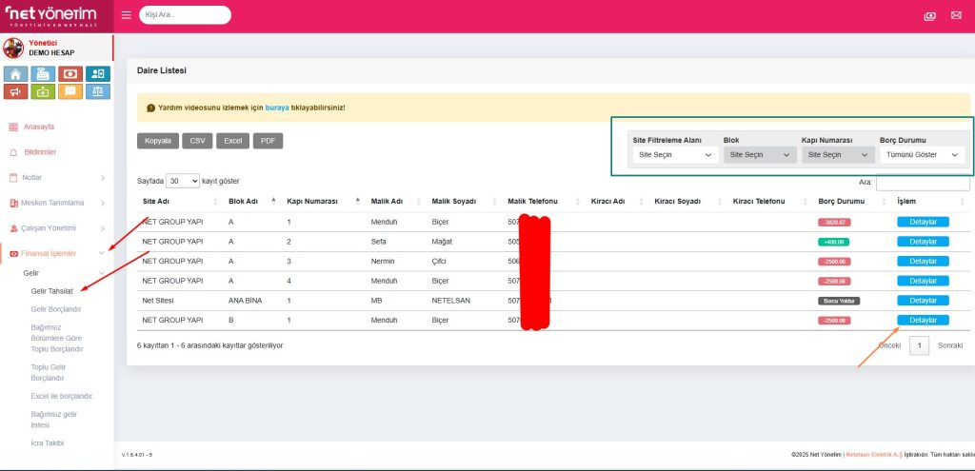This screenshot has height=471, width=975.
Task: Export the table with the Excel button
Action: tap(232, 141)
